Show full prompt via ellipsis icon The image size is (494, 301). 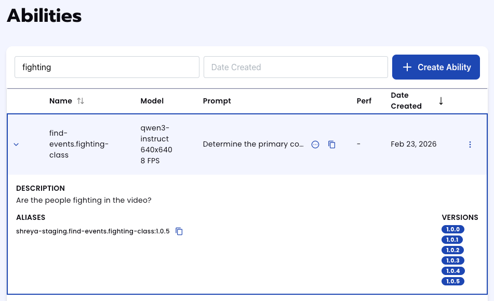pos(315,145)
